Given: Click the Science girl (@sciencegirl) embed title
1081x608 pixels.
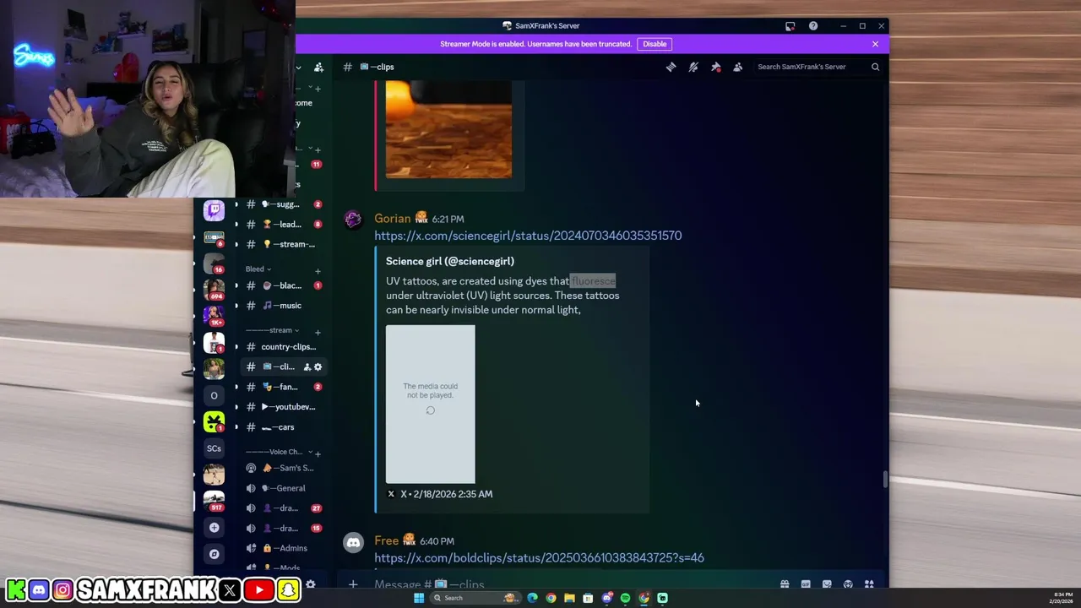Looking at the screenshot, I should click(450, 261).
